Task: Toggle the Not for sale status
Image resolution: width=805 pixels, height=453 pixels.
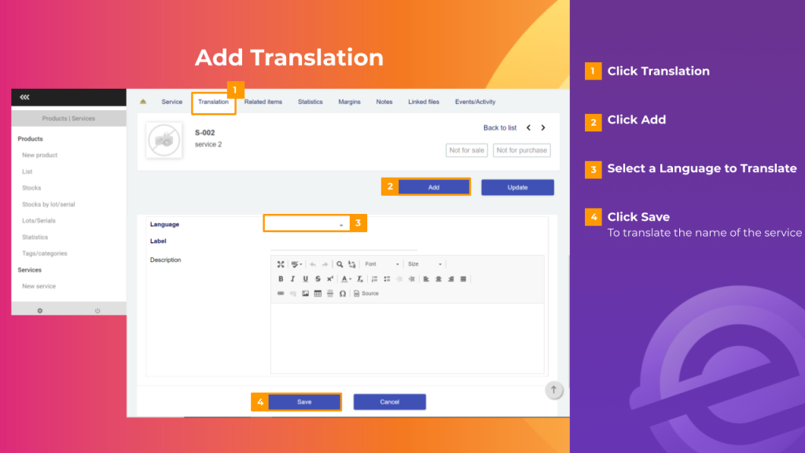Action: (466, 150)
